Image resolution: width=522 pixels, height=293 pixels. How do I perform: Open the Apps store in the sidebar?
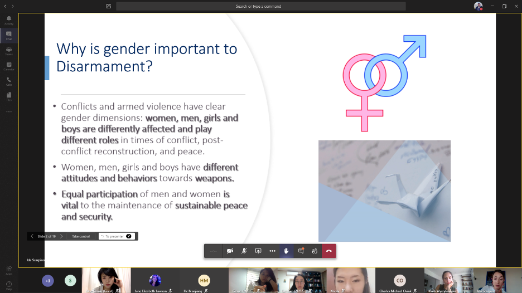[9, 271]
